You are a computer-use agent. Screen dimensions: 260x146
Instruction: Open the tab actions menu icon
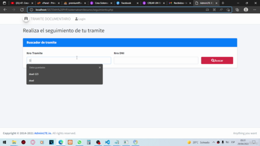[x=4, y=3]
